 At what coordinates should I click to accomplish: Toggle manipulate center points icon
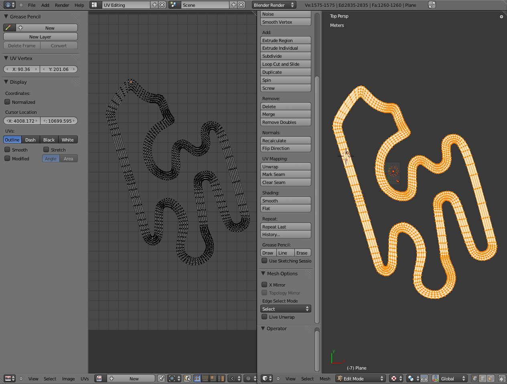coord(424,378)
